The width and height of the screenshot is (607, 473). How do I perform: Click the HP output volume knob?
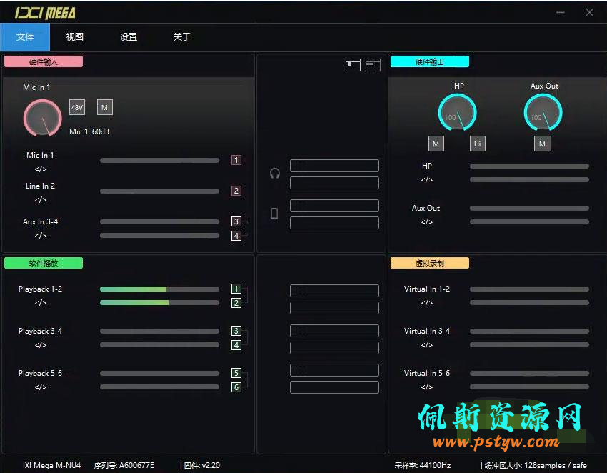click(457, 112)
